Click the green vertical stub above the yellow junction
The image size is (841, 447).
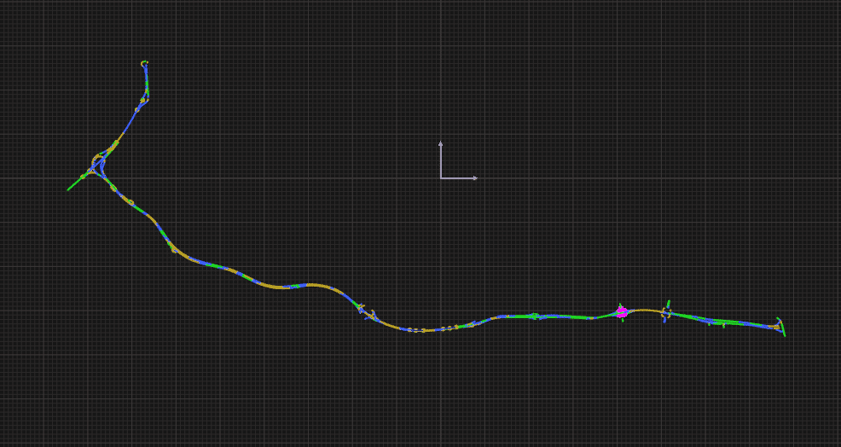[x=669, y=303]
